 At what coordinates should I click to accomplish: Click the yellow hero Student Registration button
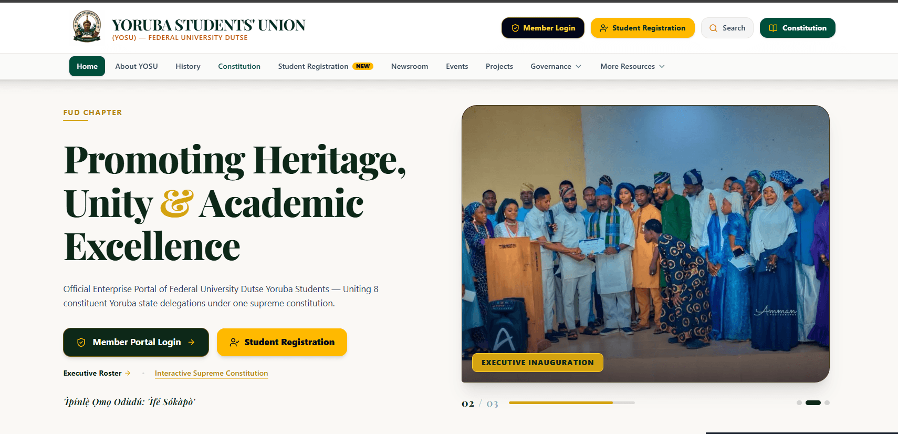[x=282, y=343]
